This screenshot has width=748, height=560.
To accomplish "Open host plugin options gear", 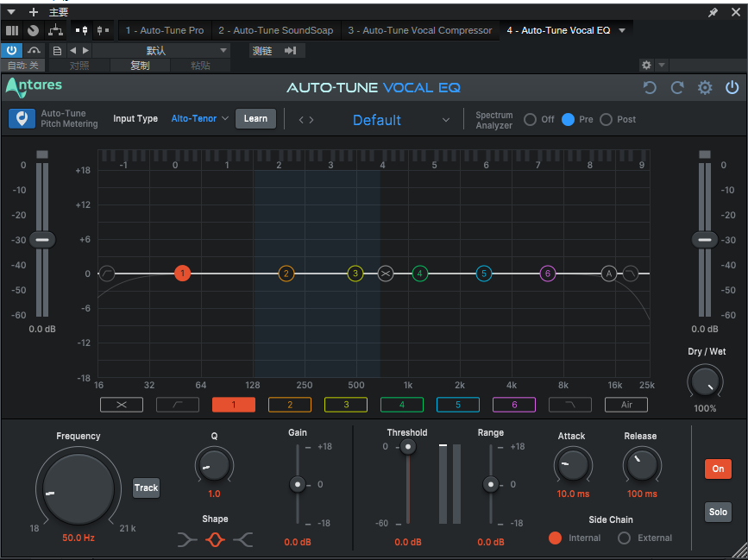I will click(x=646, y=65).
